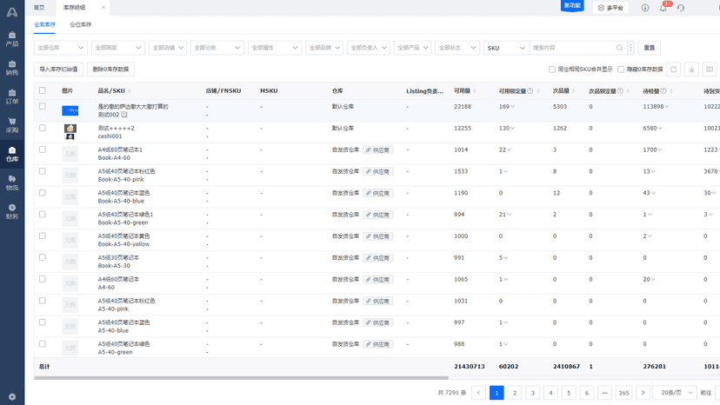
Task: Open the 产品 section in sidebar
Action: (x=12, y=39)
